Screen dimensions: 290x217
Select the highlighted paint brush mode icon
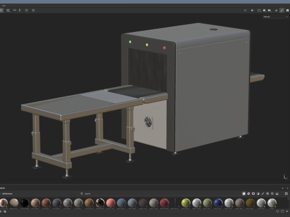tap(282, 10)
